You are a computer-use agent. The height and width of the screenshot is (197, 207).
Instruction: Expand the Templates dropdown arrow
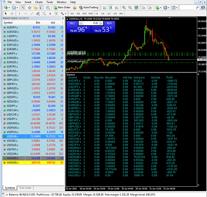pyautogui.click(x=177, y=8)
